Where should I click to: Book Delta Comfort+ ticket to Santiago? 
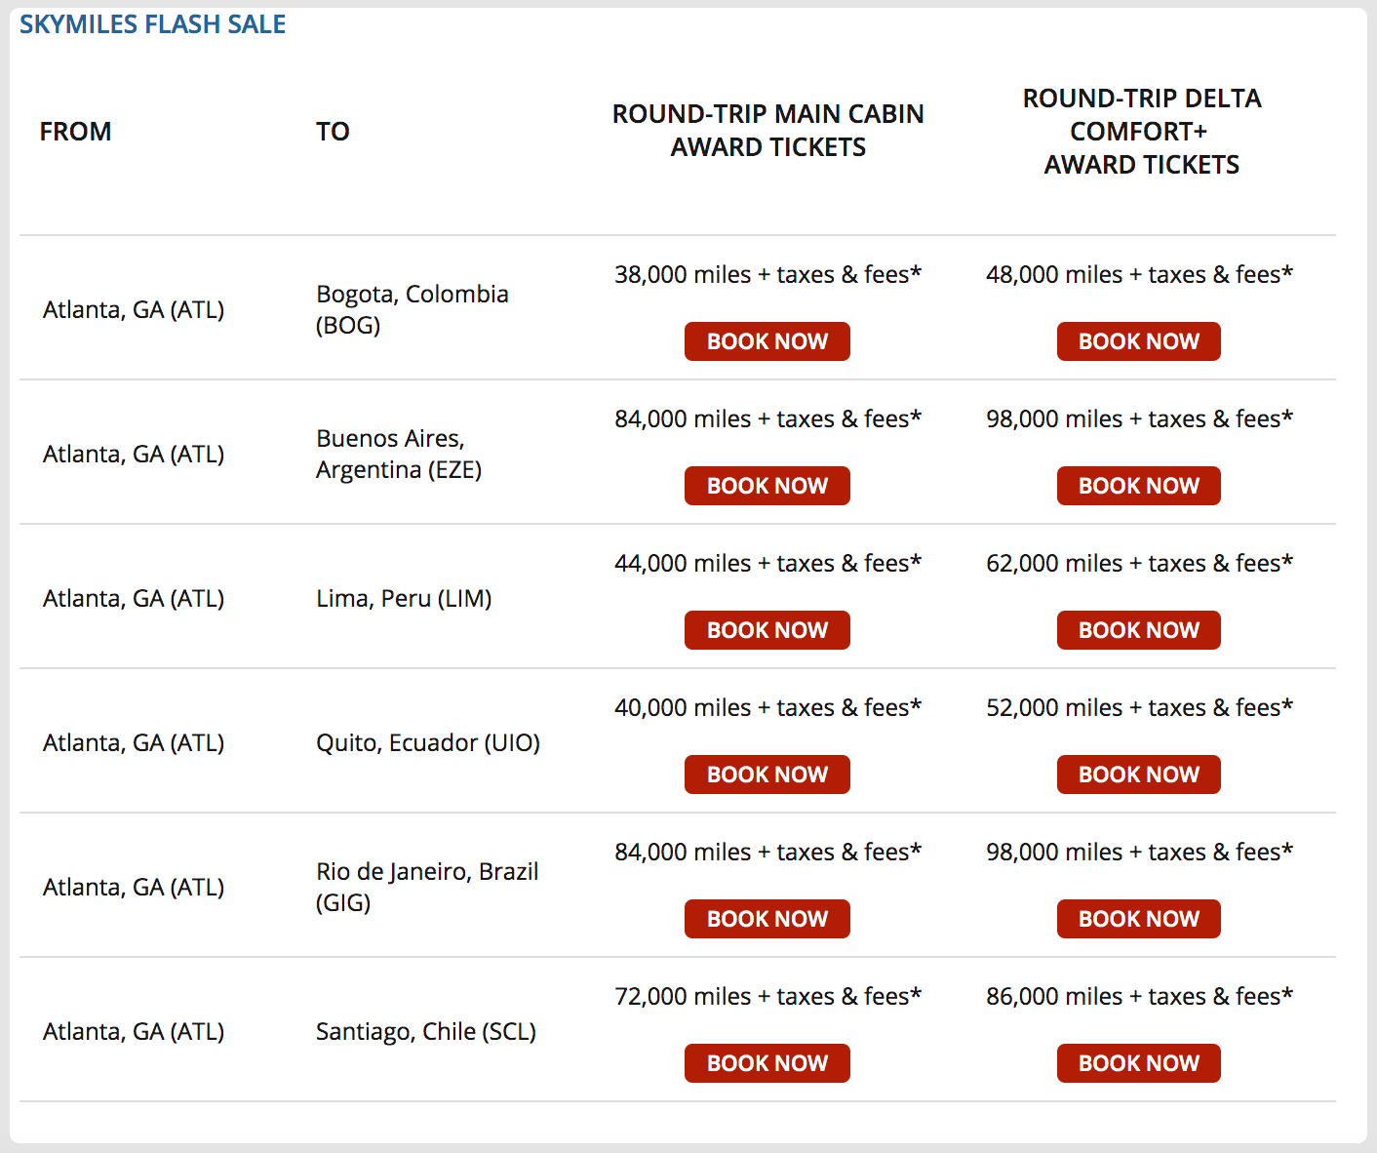1138,1063
